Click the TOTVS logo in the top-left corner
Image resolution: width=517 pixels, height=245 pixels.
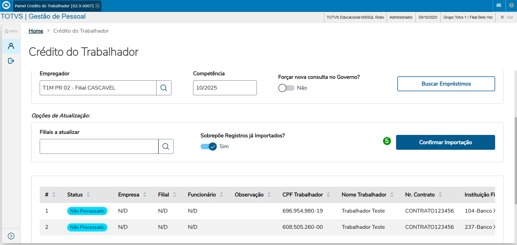6,5
